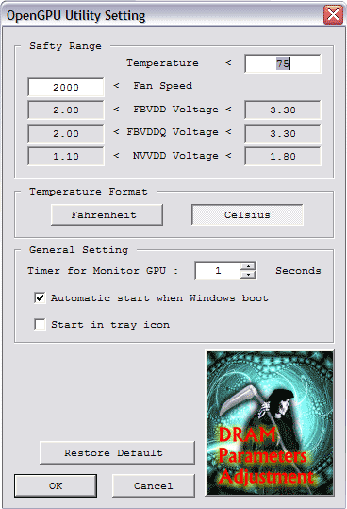Click the FBVDDQ Voltage label

173,132
